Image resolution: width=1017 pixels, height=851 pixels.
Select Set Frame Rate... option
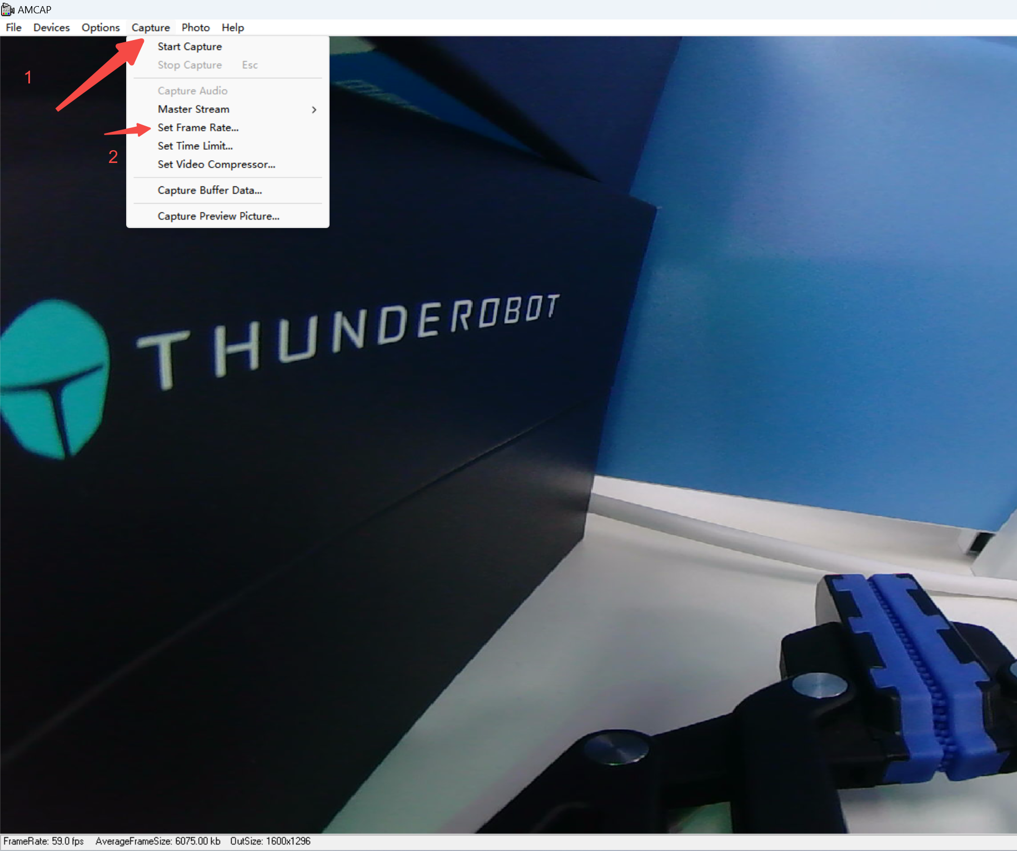pyautogui.click(x=228, y=127)
